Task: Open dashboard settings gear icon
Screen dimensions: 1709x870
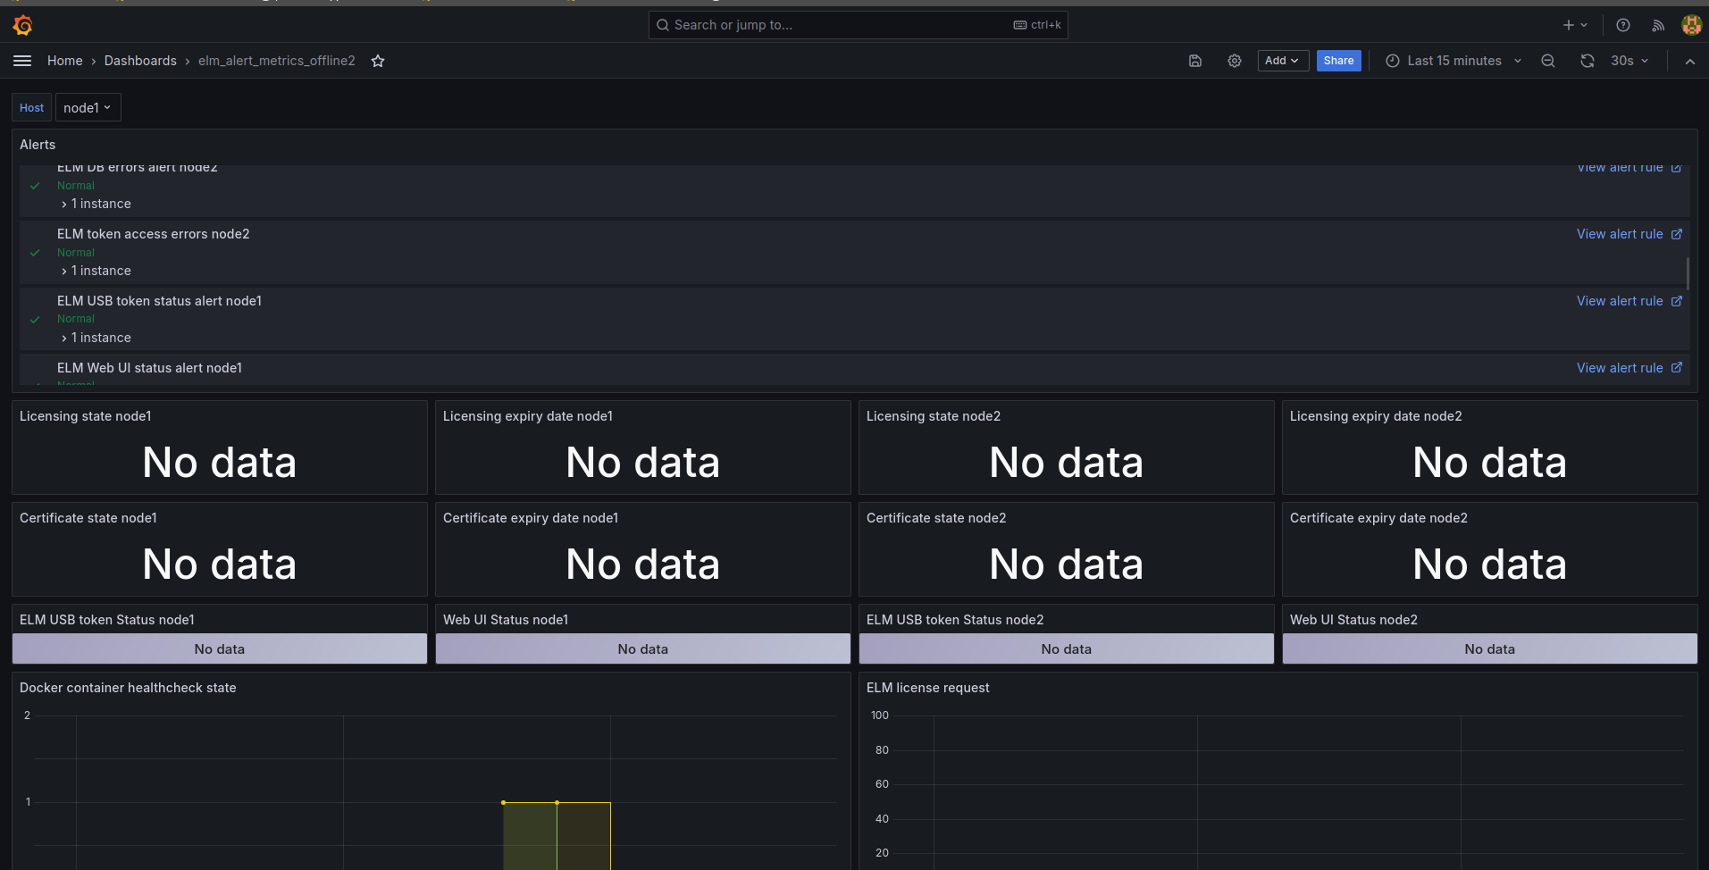Action: point(1235,61)
